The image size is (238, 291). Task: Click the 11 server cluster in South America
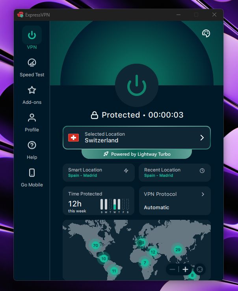(114, 271)
